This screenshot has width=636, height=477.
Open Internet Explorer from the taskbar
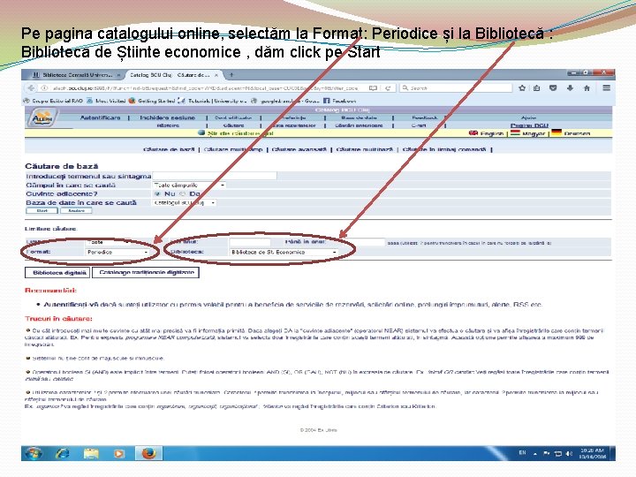(62, 453)
